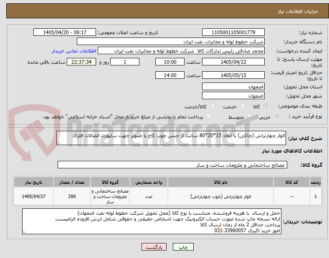Viewport: 329px width, 258px height.
Task: Click the توضیحات خریدار notes textarea
Action: click(x=152, y=221)
